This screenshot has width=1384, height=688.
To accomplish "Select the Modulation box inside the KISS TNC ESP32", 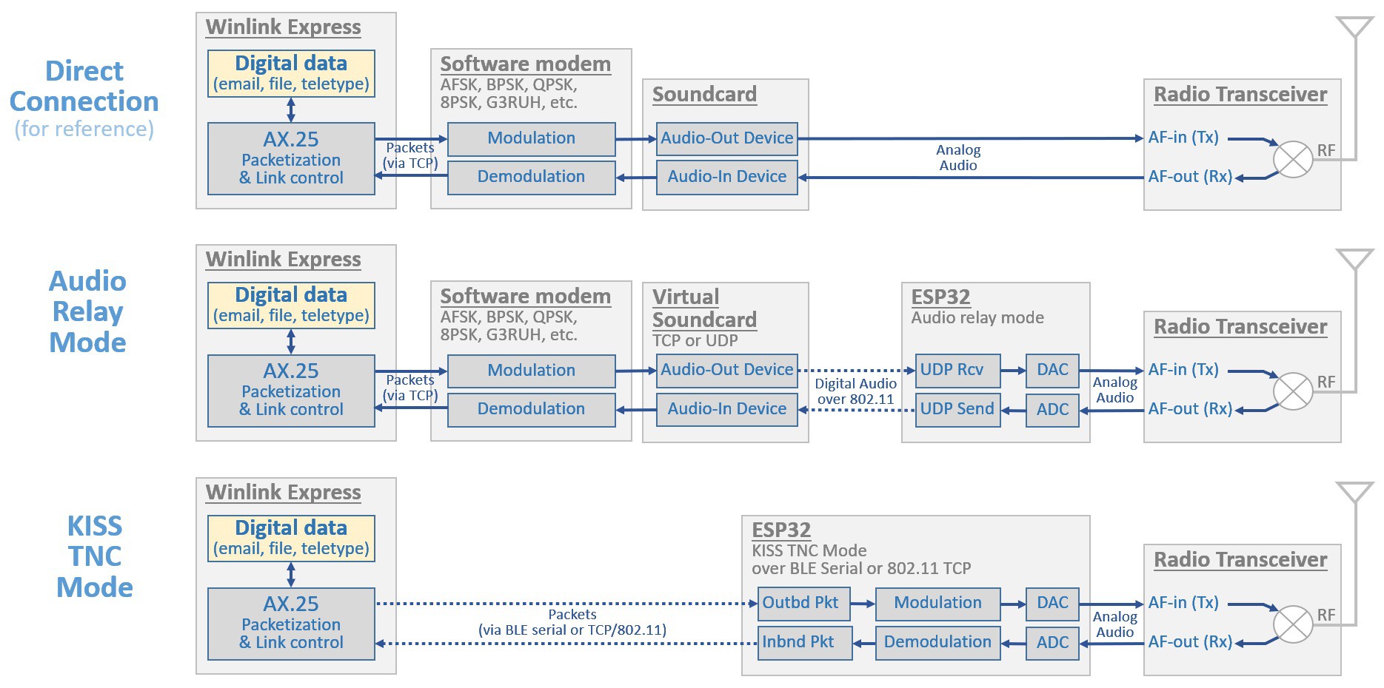I will tap(938, 604).
